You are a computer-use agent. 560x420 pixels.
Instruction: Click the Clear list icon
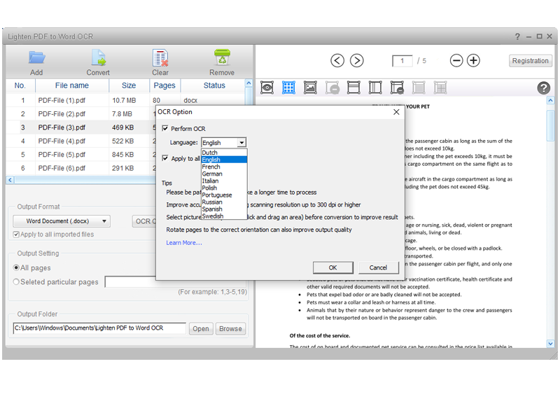coord(160,58)
